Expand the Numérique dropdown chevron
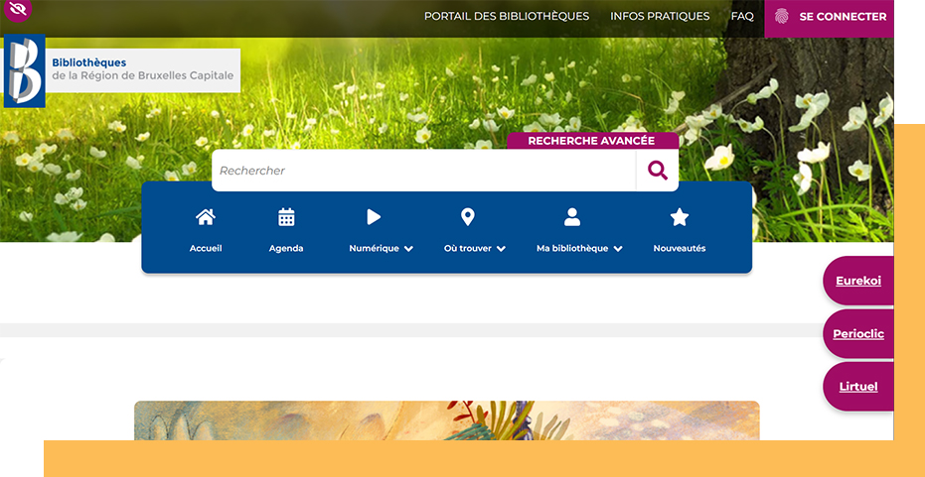 408,249
